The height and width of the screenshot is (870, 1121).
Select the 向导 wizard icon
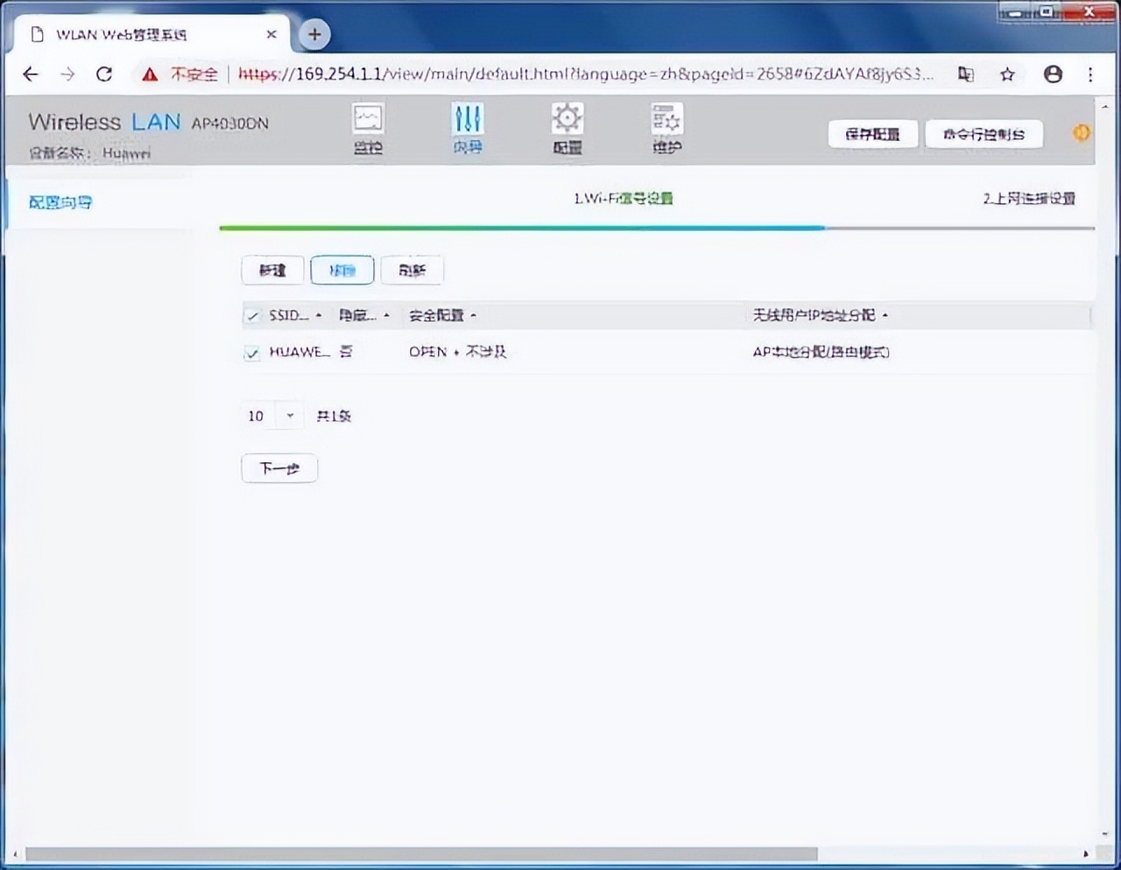click(467, 127)
